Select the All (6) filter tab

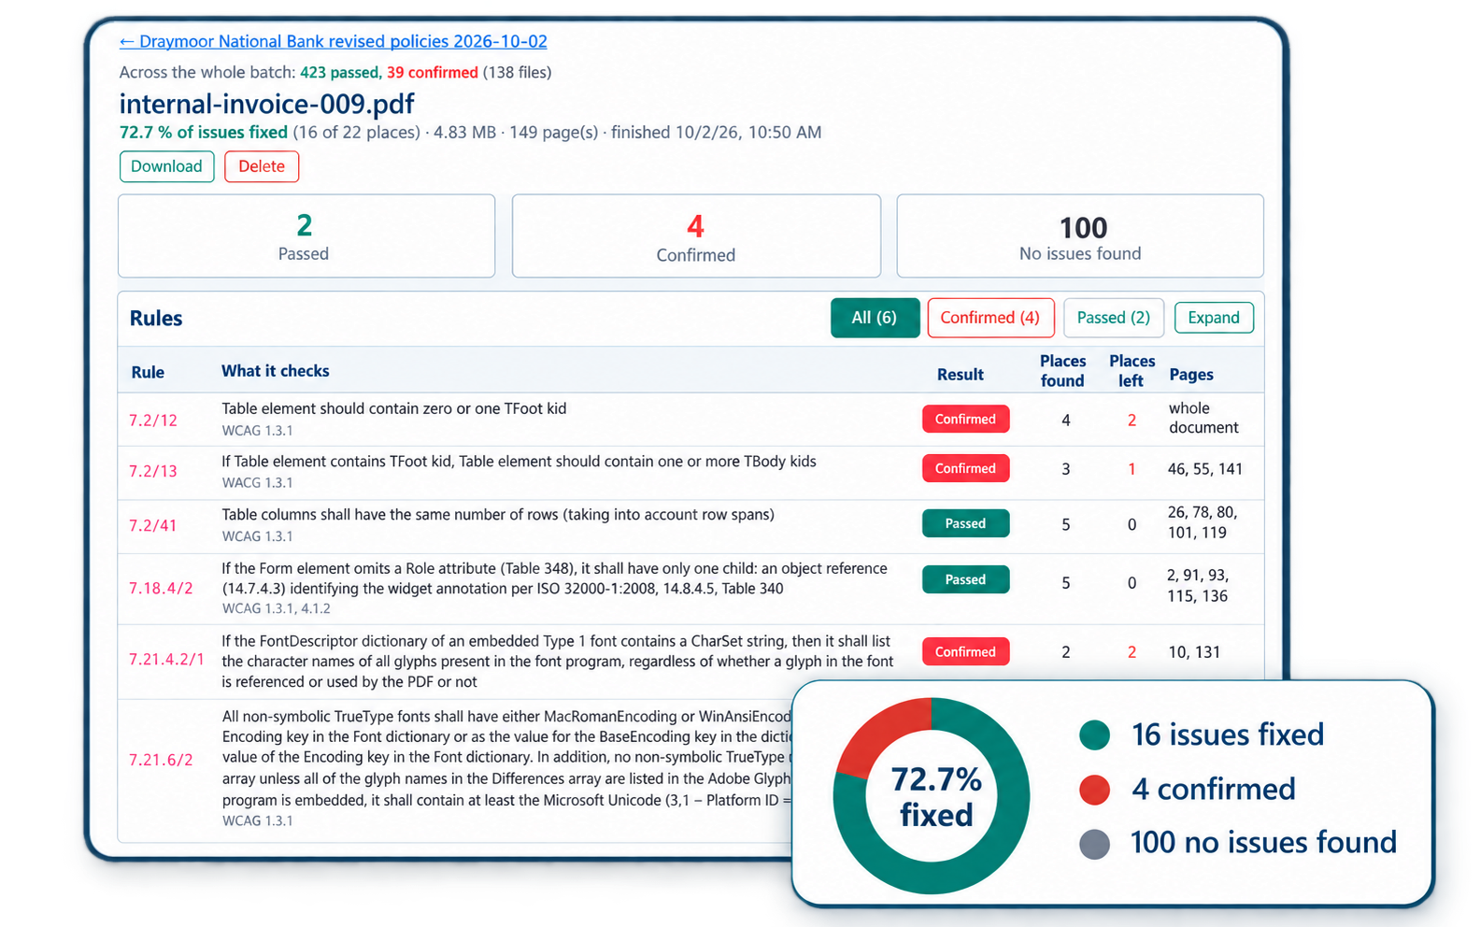coord(875,318)
